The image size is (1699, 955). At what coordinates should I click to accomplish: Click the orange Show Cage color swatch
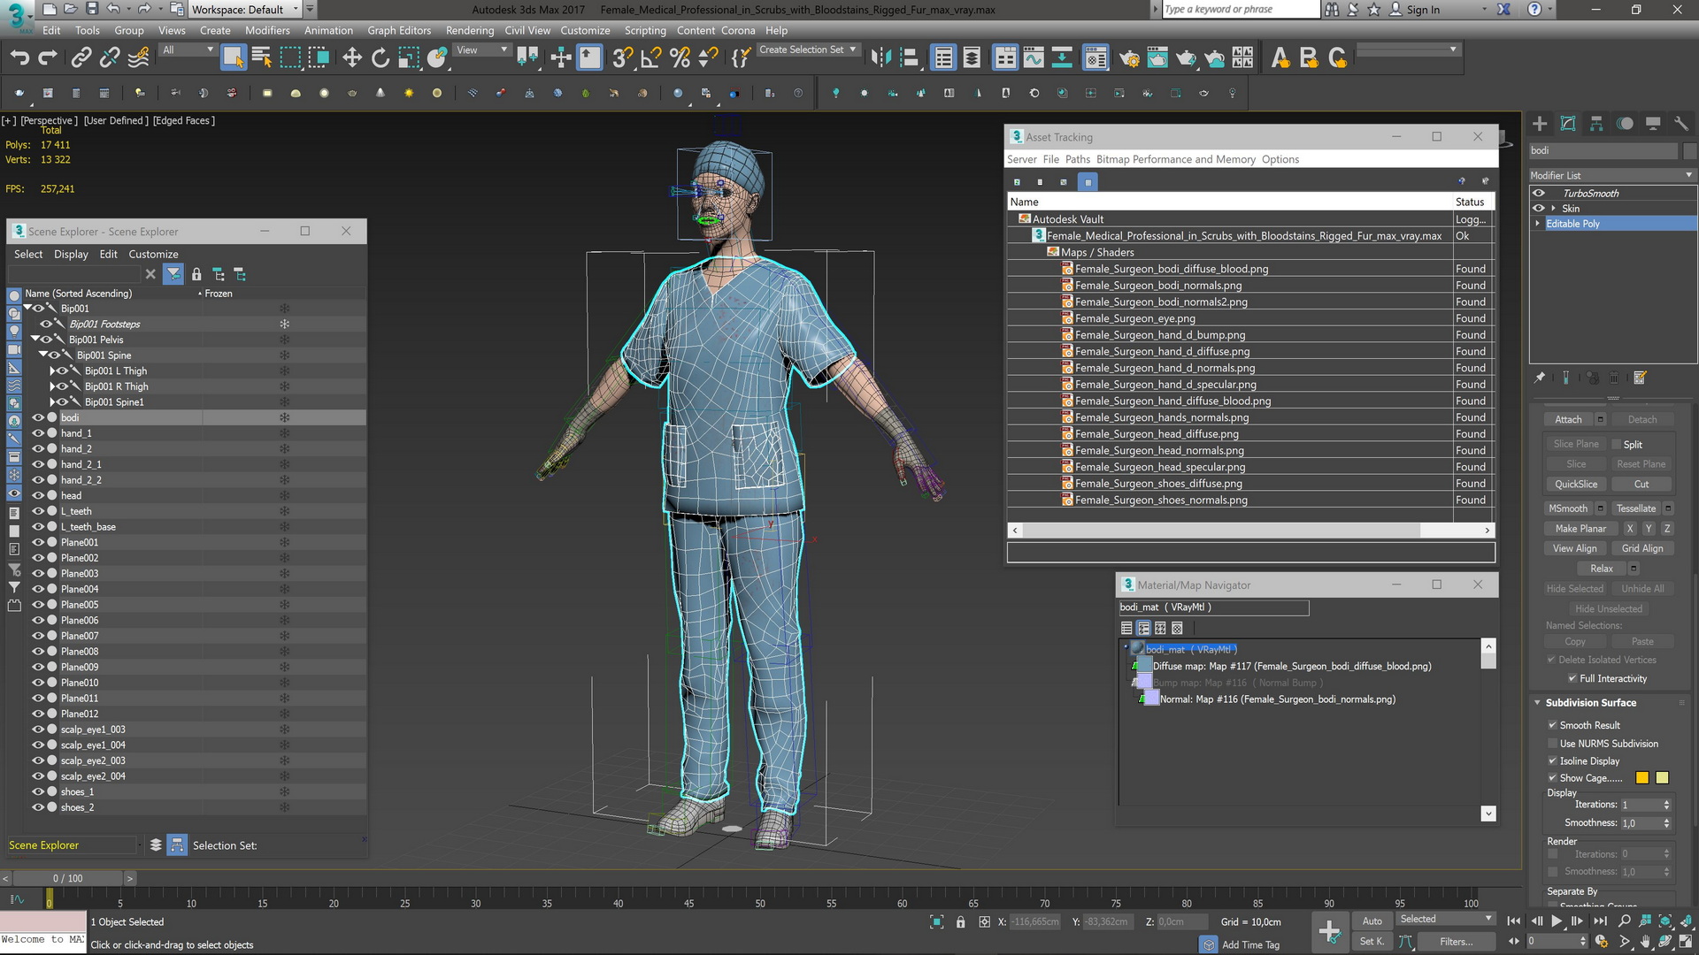click(1641, 778)
